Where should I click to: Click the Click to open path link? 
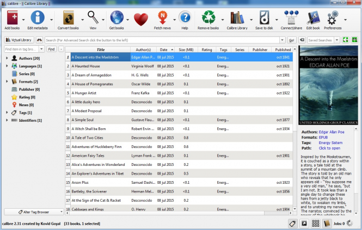[329, 148]
